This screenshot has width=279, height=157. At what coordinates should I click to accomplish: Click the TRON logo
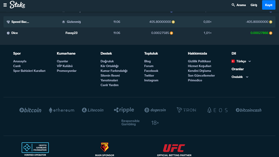coord(186,110)
